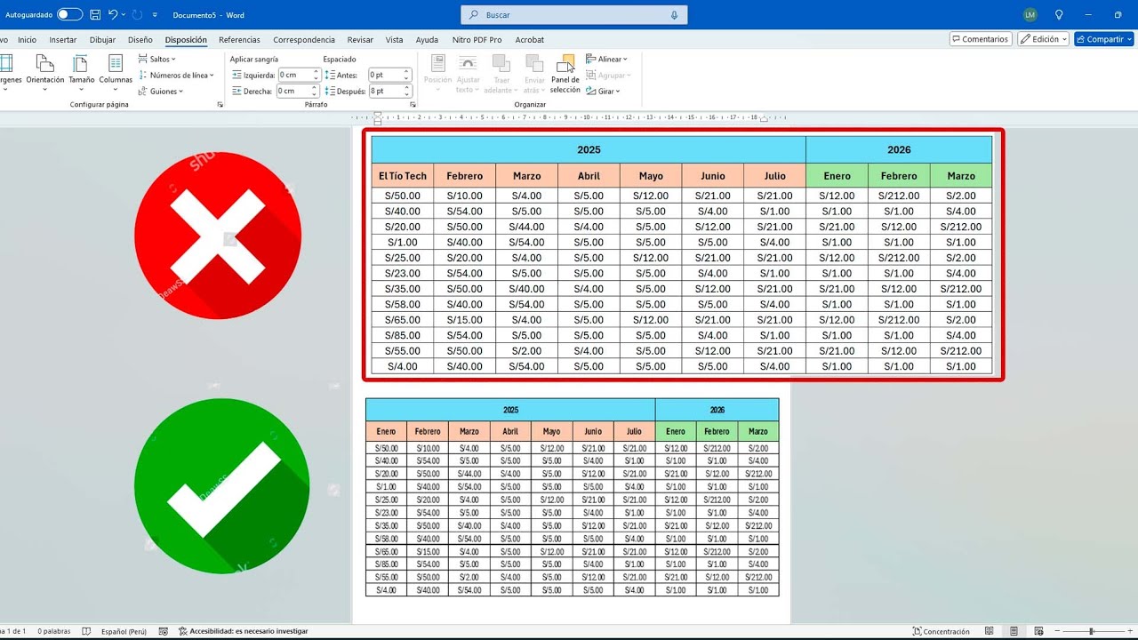The width and height of the screenshot is (1138, 640).
Task: Enable Concentración focus mode
Action: coord(941,631)
